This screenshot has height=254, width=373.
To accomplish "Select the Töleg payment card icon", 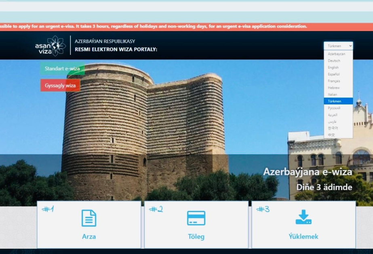I will tap(197, 218).
